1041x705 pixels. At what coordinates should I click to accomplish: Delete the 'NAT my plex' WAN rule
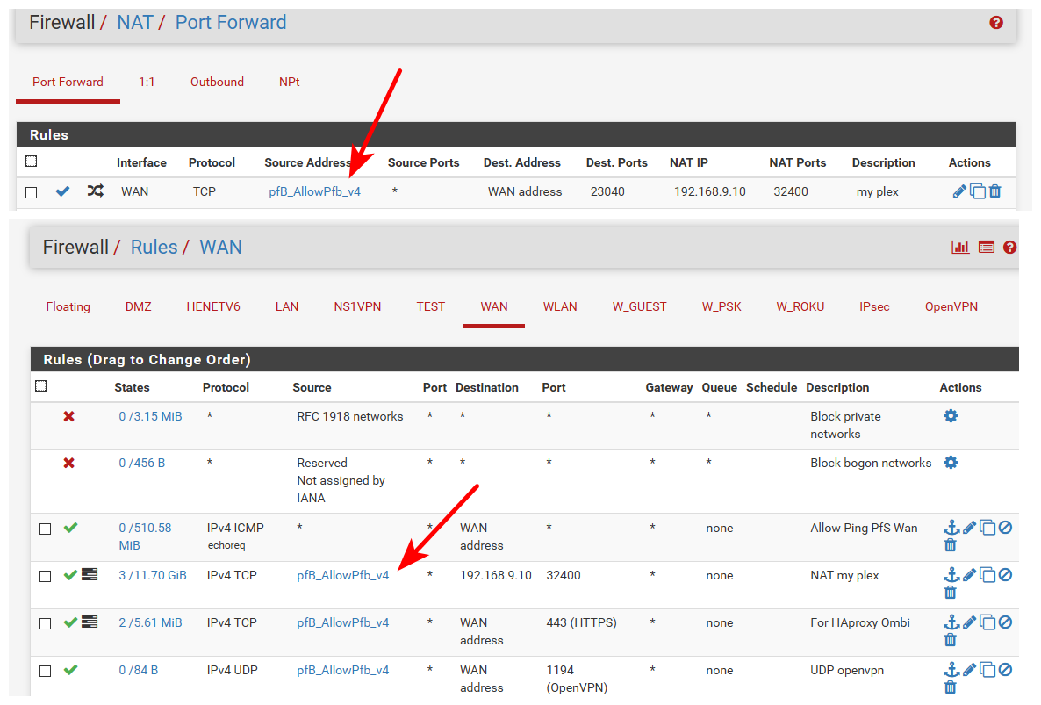tap(950, 592)
